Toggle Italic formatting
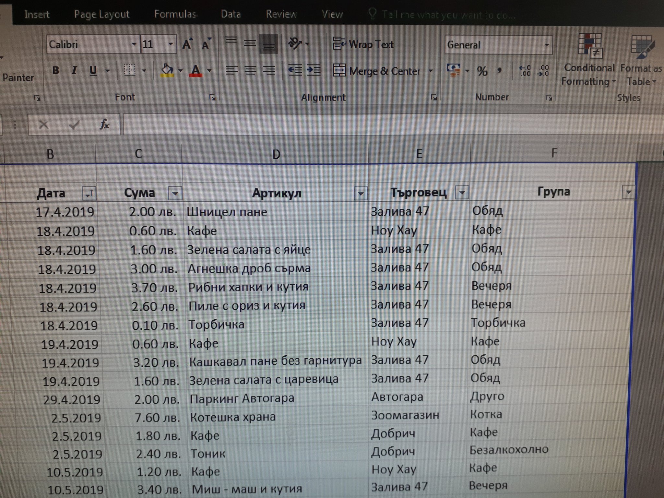This screenshot has width=664, height=498. pos(74,70)
